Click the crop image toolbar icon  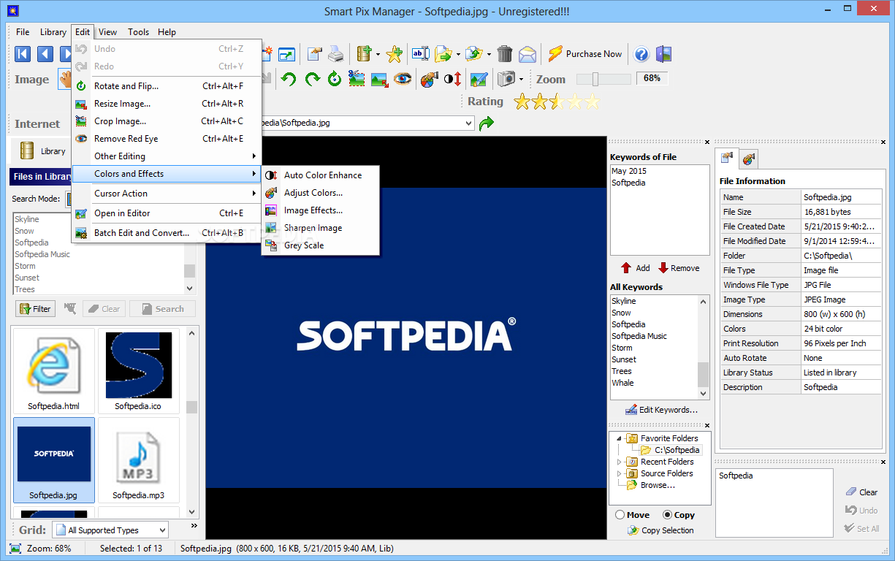coord(357,79)
